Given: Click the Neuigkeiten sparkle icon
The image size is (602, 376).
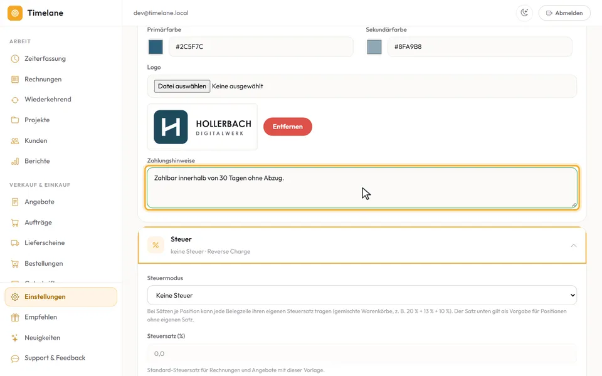Looking at the screenshot, I should pos(15,338).
